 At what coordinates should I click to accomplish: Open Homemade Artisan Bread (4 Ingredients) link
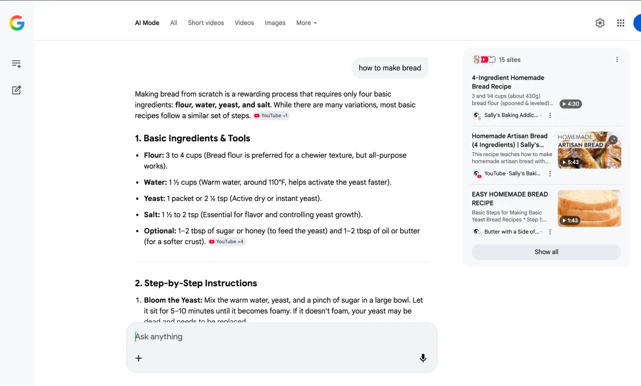coord(510,140)
